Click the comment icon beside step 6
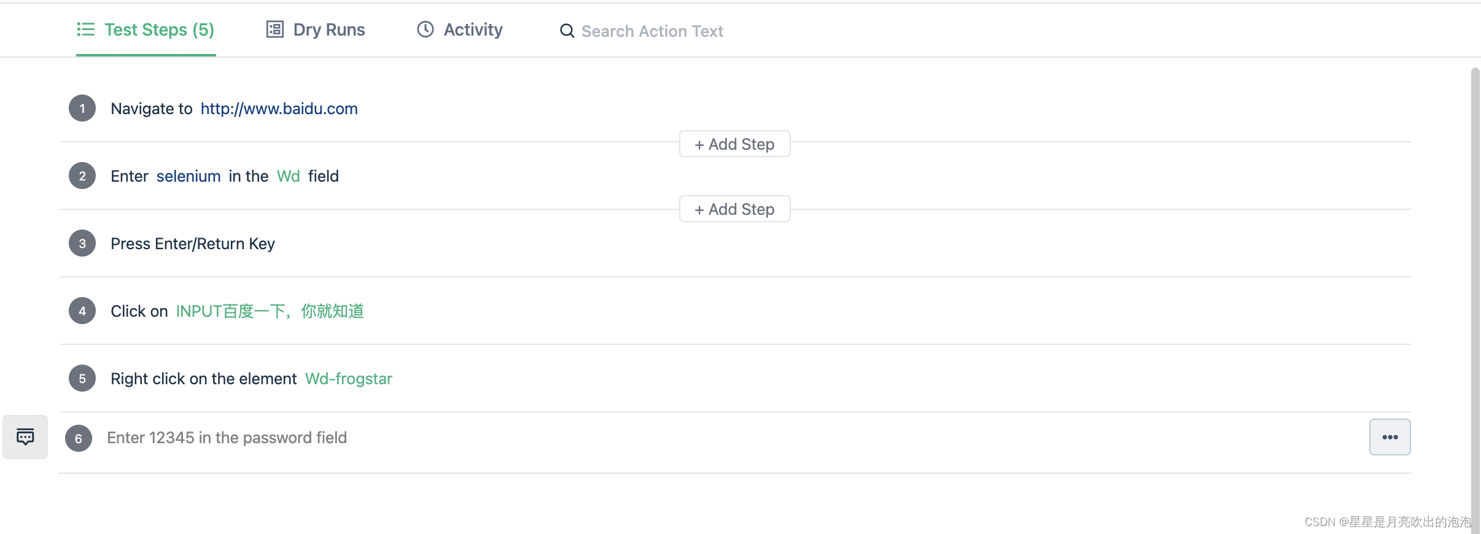This screenshot has width=1481, height=534. pyautogui.click(x=25, y=437)
